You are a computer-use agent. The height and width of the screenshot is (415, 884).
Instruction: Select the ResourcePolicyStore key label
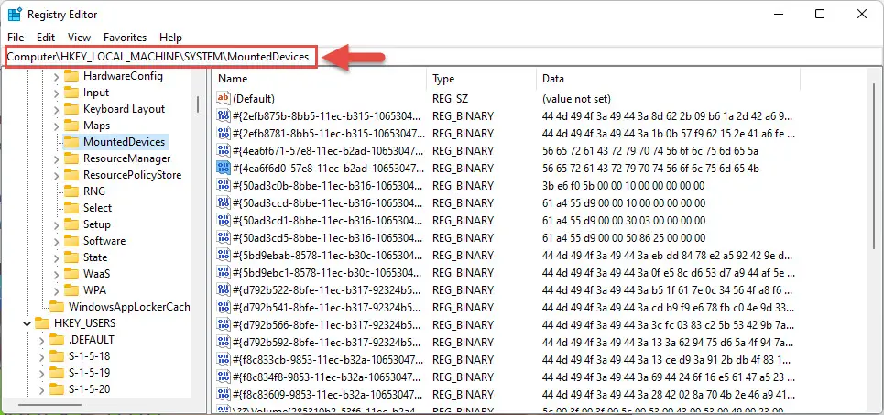pos(133,175)
